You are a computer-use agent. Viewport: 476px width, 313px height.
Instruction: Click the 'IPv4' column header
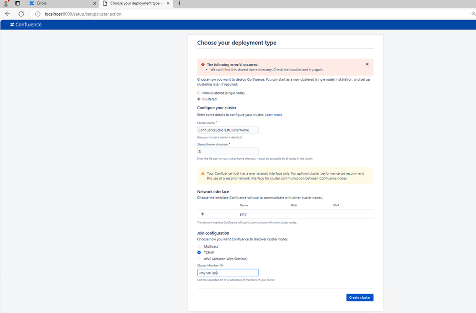[336, 205]
